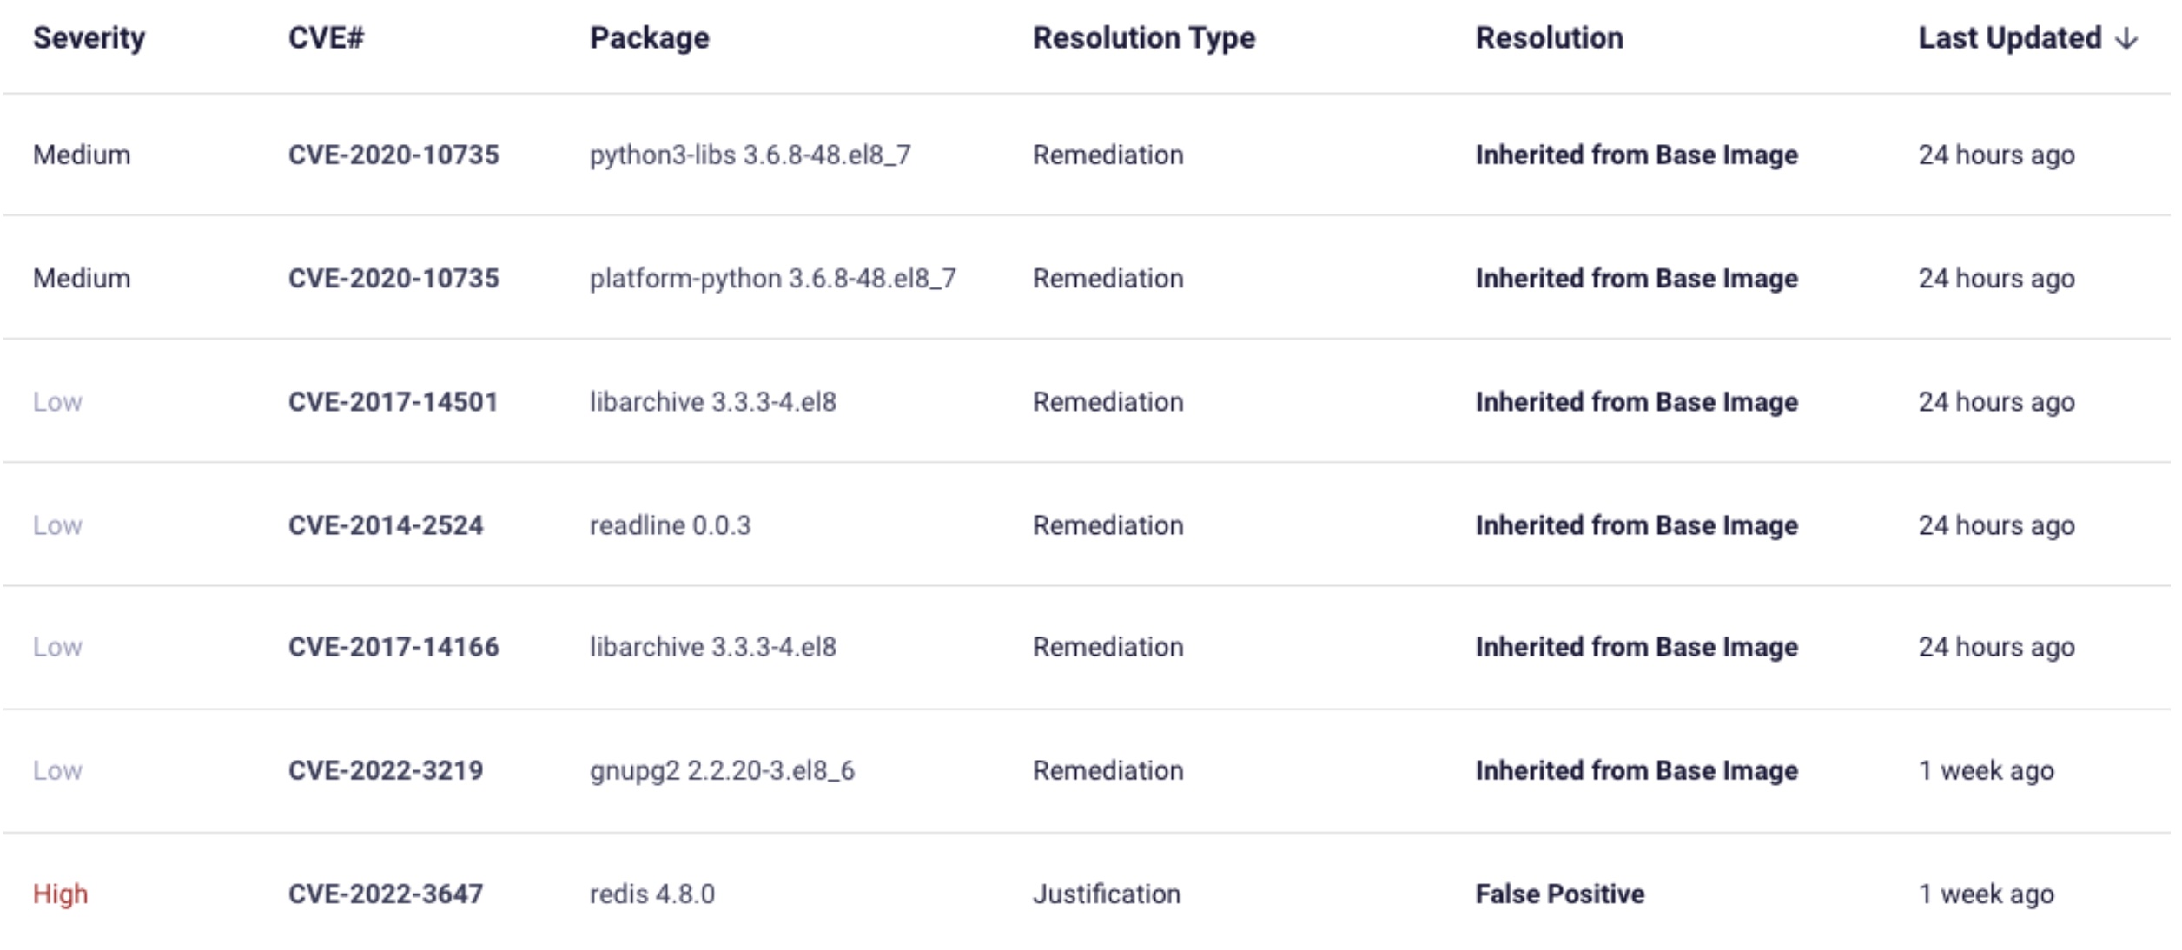This screenshot has height=950, width=2182.
Task: Click 1 week ago in redis row
Action: pos(1987,893)
